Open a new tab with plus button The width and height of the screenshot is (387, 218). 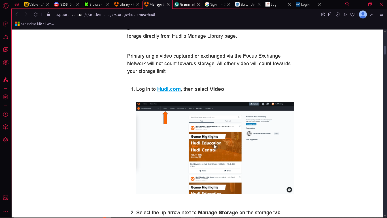pyautogui.click(x=328, y=4)
